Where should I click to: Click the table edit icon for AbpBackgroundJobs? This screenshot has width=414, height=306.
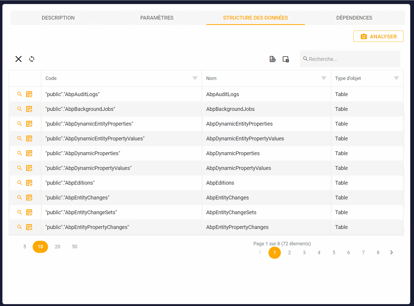pyautogui.click(x=29, y=109)
